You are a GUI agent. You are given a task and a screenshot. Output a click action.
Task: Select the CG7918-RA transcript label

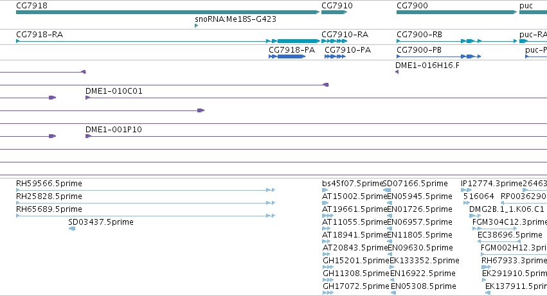39,35
